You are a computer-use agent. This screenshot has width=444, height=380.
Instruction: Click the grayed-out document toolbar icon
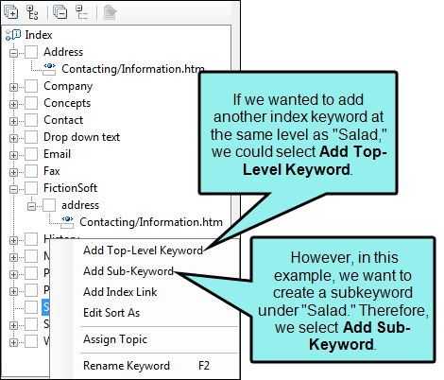tap(110, 12)
